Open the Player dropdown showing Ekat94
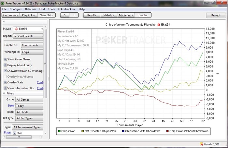This screenshot has height=148, width=228. coord(28,29)
